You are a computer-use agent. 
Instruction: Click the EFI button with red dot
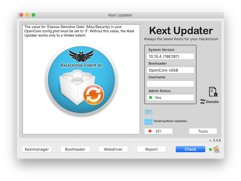point(159,131)
